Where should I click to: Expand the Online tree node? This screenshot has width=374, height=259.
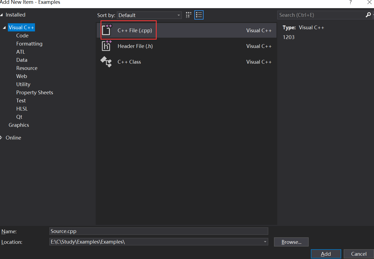pos(1,138)
